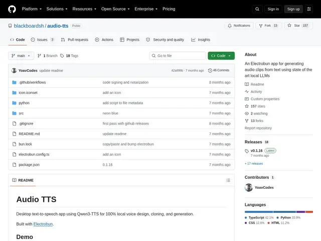Expand the Platform menu

point(32,9)
